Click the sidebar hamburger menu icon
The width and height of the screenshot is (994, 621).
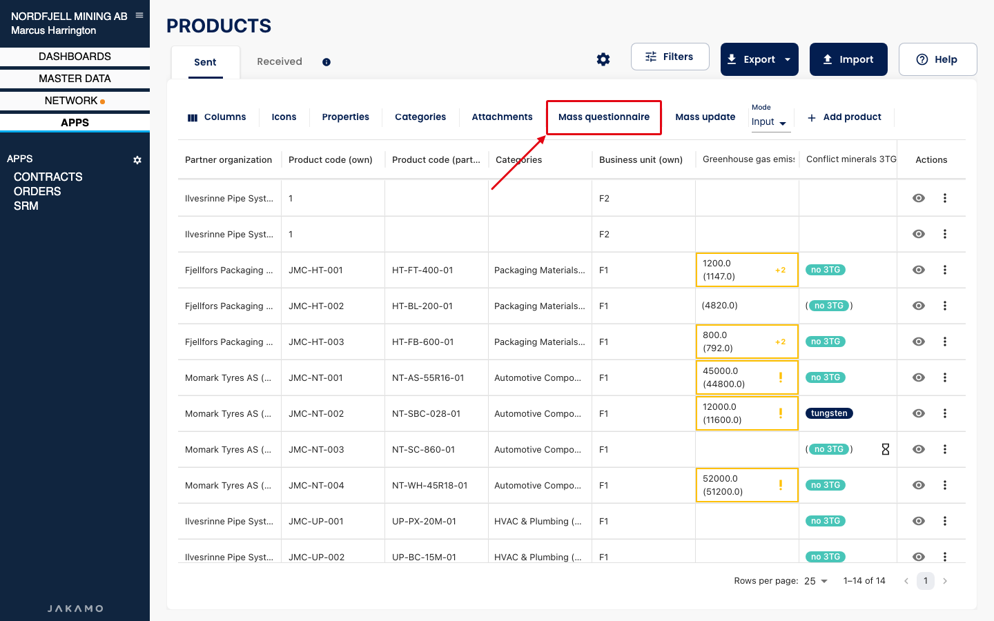pos(139,15)
